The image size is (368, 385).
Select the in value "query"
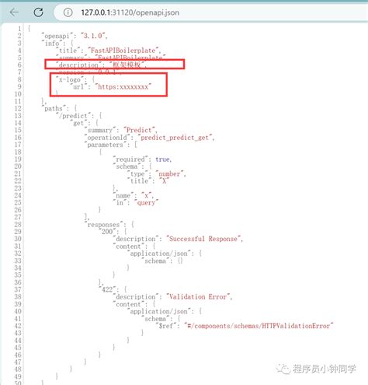pos(146,203)
